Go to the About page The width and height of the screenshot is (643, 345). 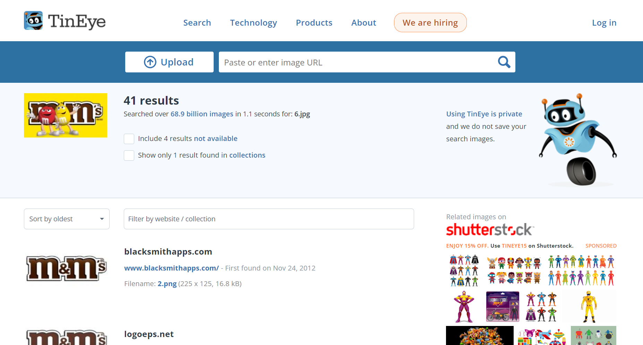click(x=363, y=23)
